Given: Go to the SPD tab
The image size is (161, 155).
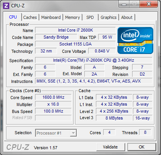Looking at the screenshot, I should click(x=90, y=17).
